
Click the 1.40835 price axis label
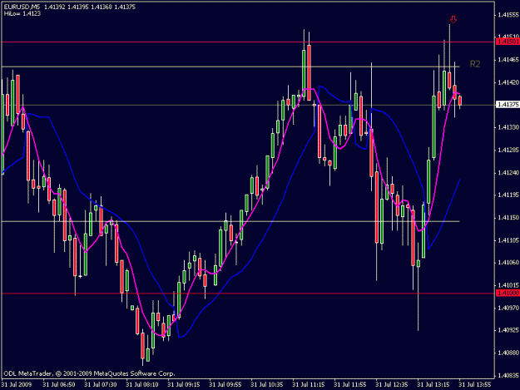coord(508,375)
